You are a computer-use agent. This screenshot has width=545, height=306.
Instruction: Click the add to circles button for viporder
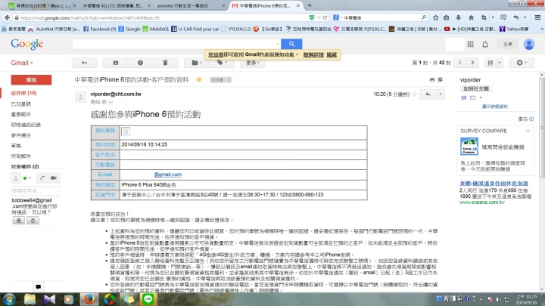click(475, 89)
